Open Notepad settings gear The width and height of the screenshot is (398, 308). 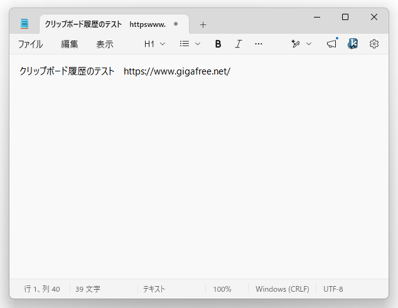pos(374,44)
